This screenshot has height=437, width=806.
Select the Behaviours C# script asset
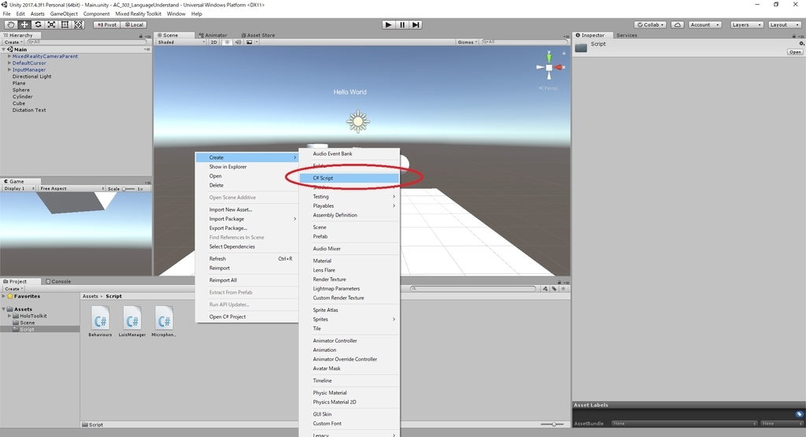pyautogui.click(x=100, y=321)
